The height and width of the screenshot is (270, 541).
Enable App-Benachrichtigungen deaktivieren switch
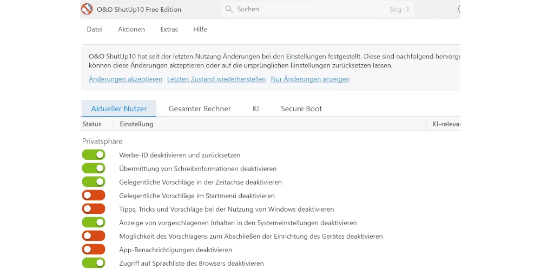click(94, 249)
